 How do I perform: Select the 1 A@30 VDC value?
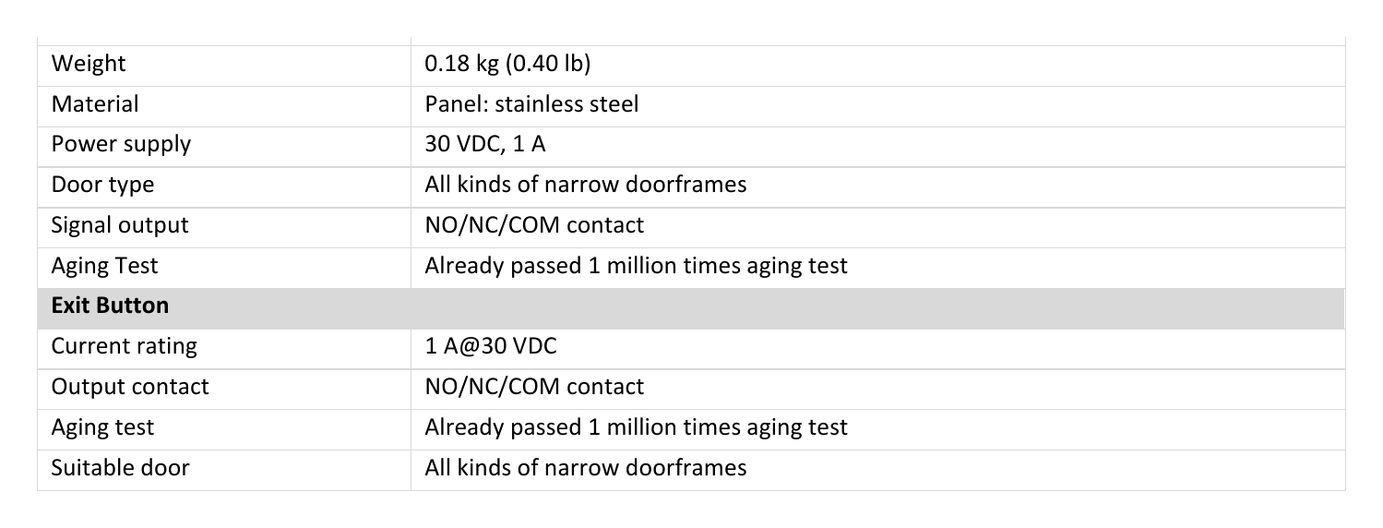coord(491,347)
